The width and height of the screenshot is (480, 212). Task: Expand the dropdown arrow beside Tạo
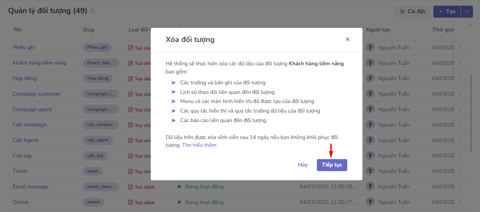467,11
